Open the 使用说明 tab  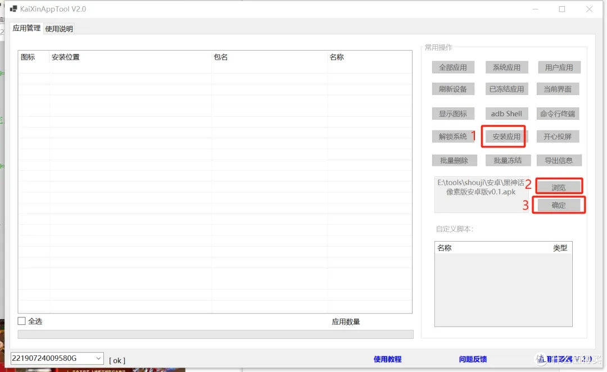[x=59, y=29]
